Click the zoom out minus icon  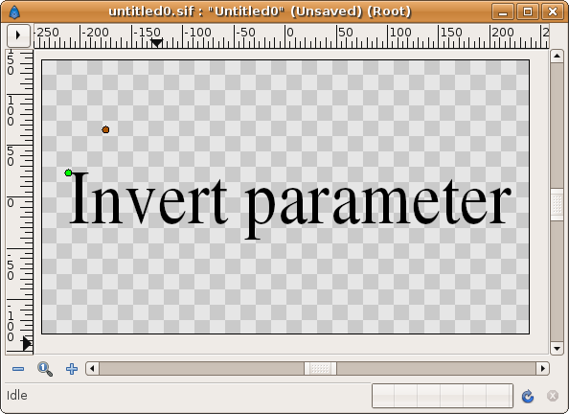(18, 369)
